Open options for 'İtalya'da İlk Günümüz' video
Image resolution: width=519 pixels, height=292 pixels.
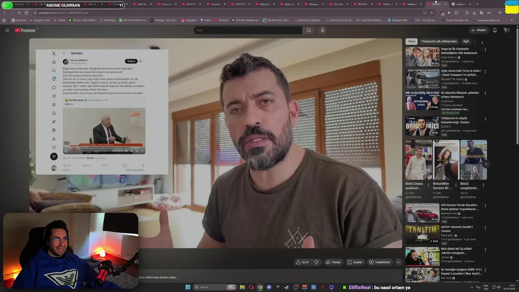tap(485, 49)
